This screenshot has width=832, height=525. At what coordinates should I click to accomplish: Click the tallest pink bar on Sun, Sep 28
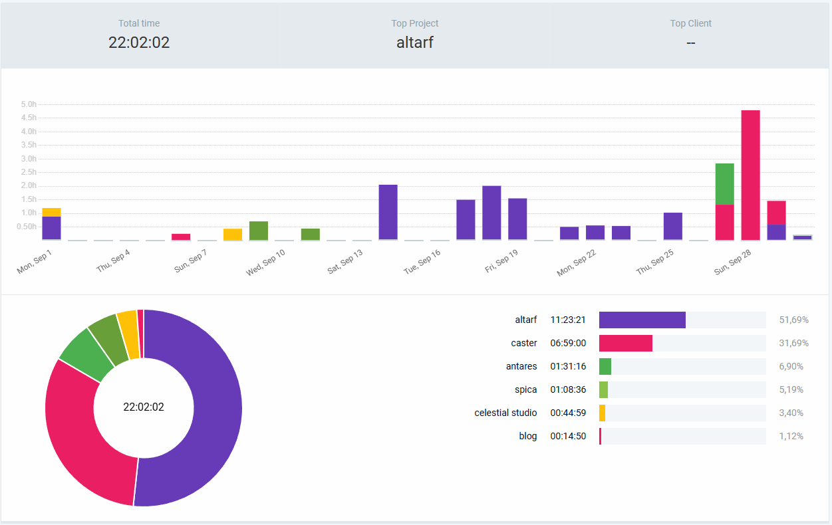pos(750,175)
